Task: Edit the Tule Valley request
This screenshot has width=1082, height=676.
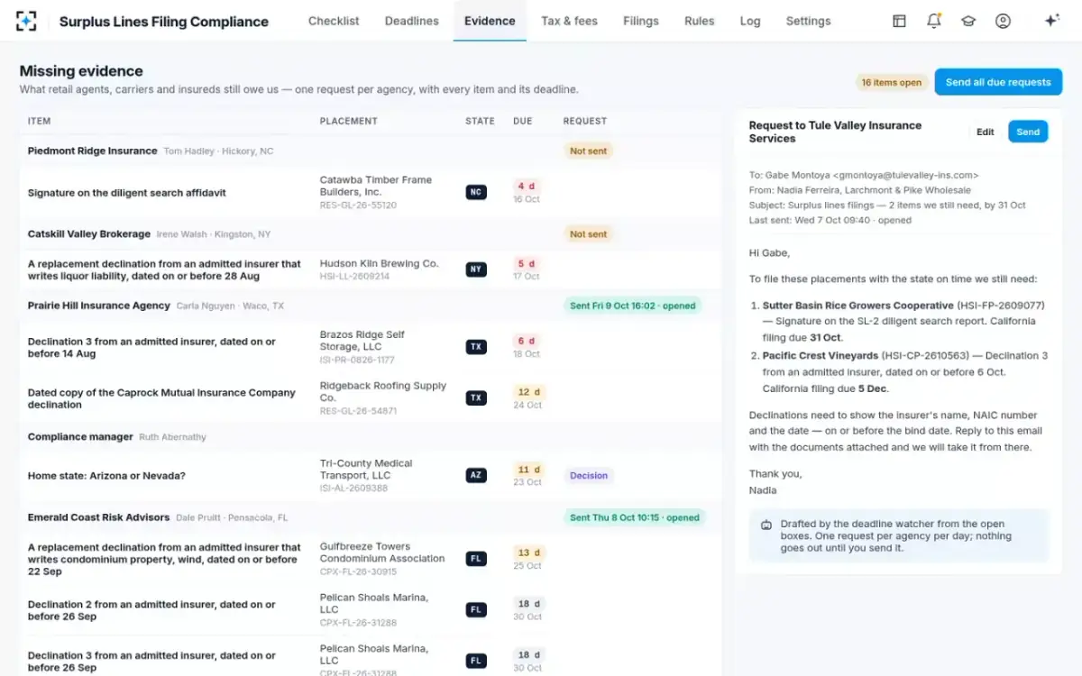Action: click(x=985, y=132)
